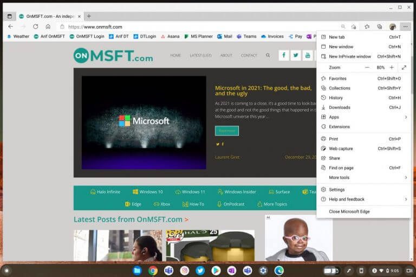Open the Invoices bookmark
This screenshot has width=416, height=277.
[x=272, y=36]
